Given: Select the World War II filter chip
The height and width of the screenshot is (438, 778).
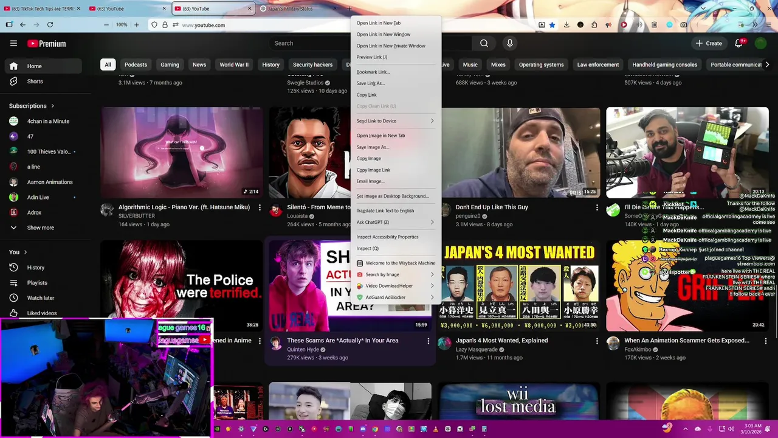Looking at the screenshot, I should pyautogui.click(x=234, y=64).
